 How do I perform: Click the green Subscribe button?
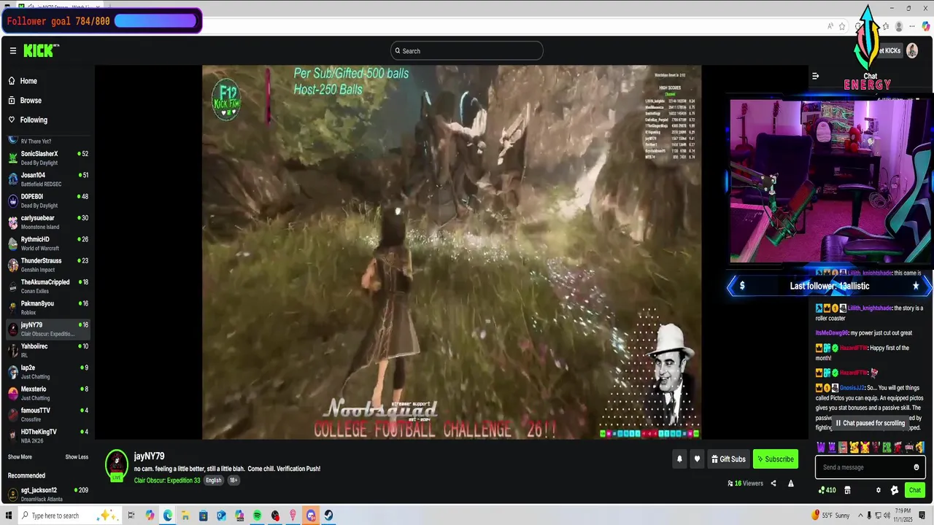click(x=775, y=459)
